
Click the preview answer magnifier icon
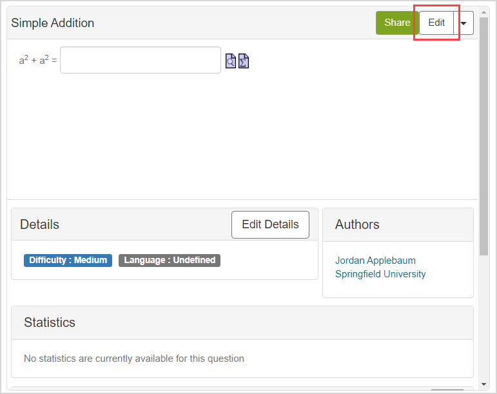coord(231,61)
